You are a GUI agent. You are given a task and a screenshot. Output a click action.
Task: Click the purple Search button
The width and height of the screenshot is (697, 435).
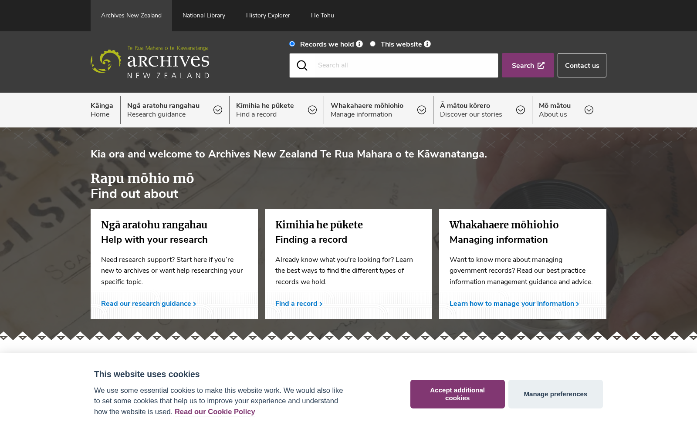pos(528,65)
